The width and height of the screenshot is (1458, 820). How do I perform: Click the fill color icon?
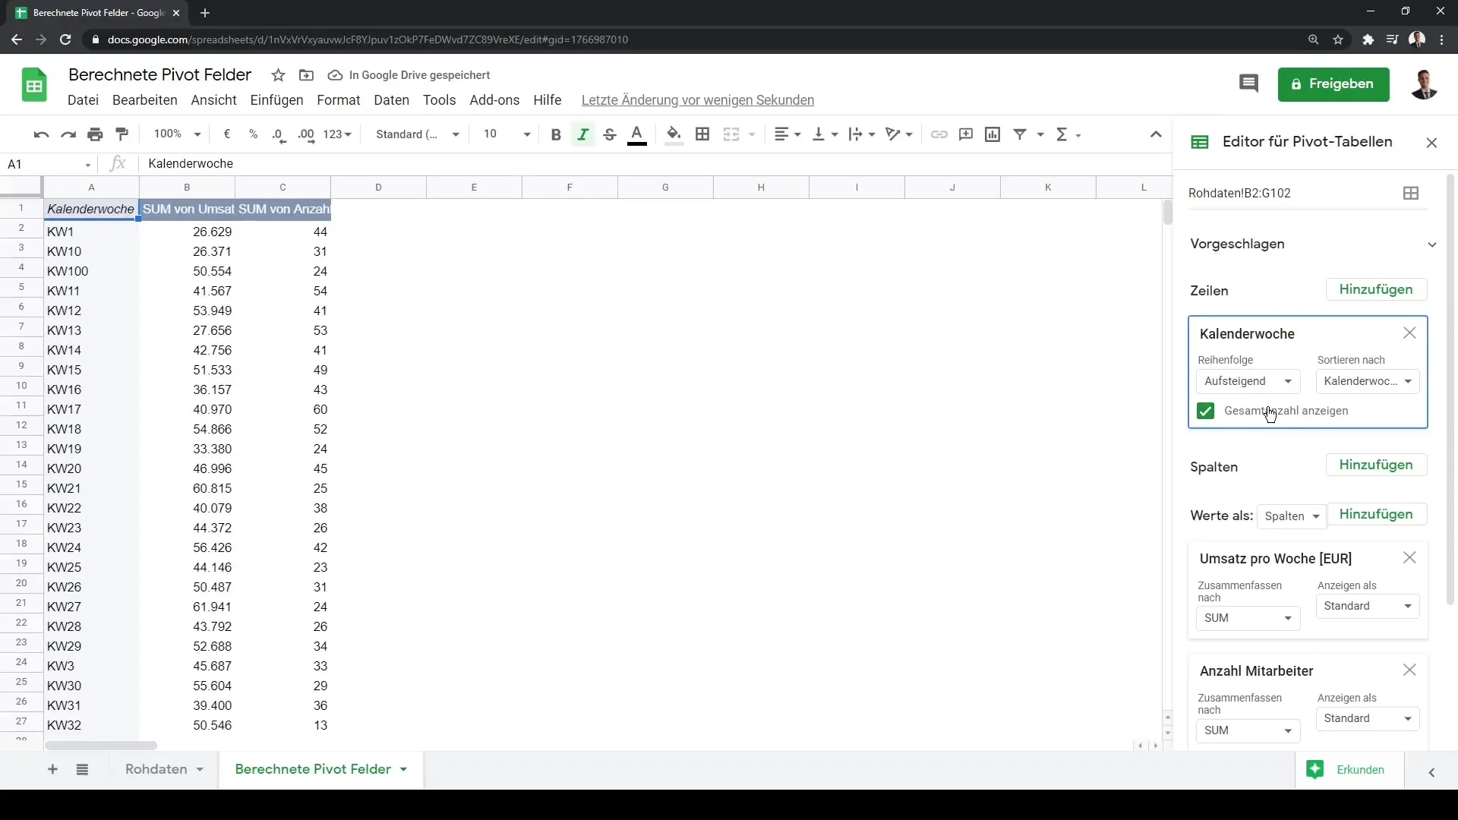pyautogui.click(x=675, y=133)
